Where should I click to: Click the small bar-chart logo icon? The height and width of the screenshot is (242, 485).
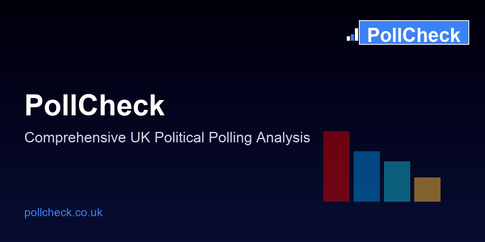click(x=352, y=35)
